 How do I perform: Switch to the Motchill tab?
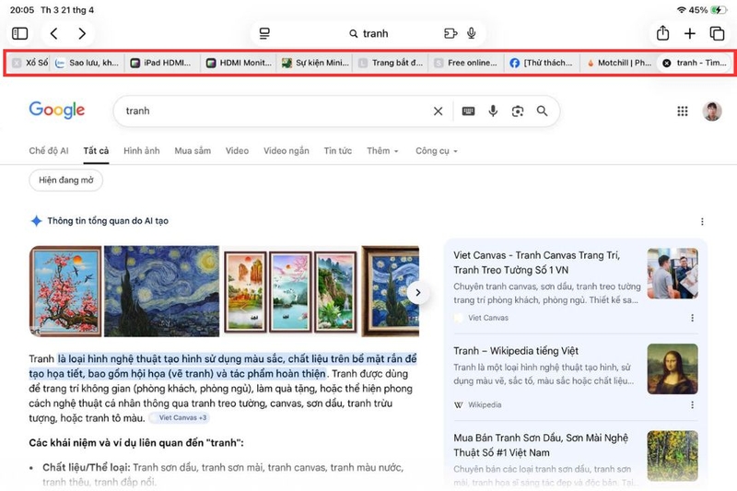pos(618,63)
